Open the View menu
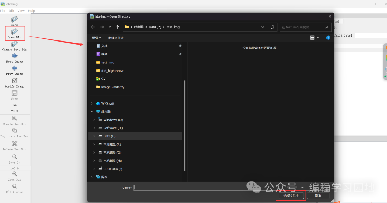Screen dimensions: 387x203 click(x=21, y=11)
